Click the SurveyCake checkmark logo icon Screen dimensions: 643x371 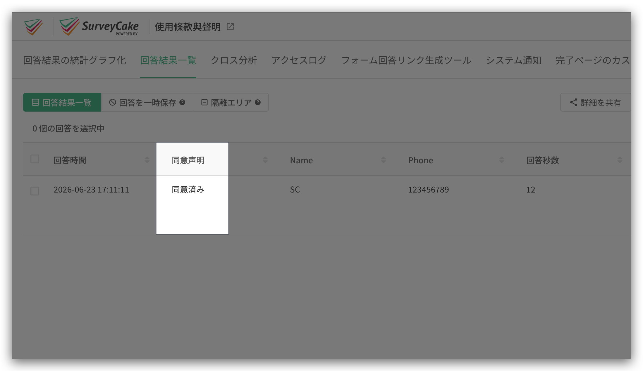(x=33, y=27)
